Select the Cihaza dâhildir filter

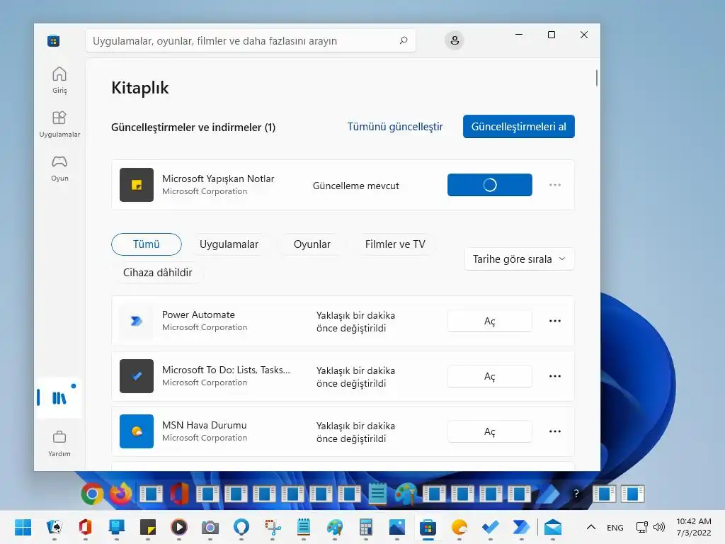pos(158,273)
